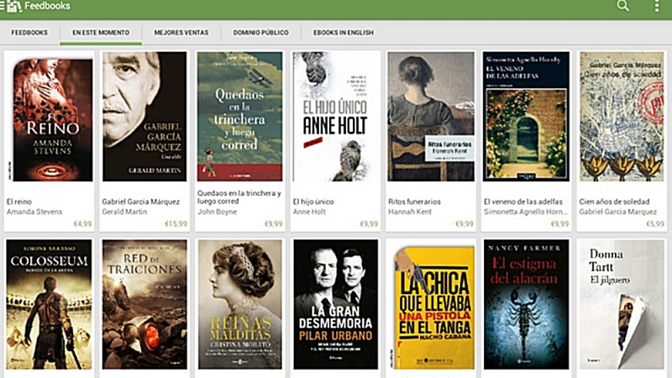Click author name 'Gerald Martin'
Screen dimensions: 672x378
tap(124, 212)
